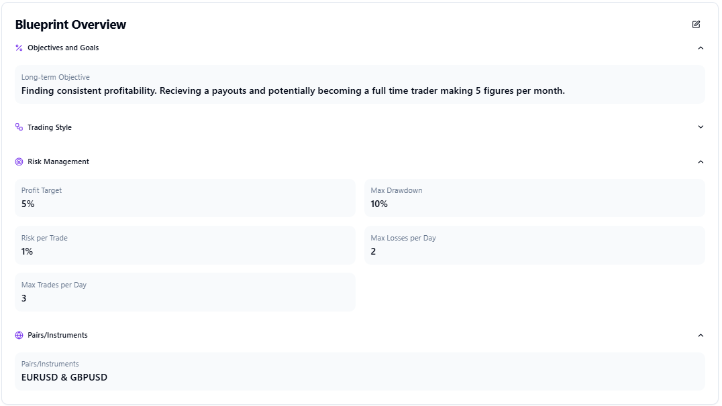This screenshot has height=406, width=722.
Task: Click the Objectives and Goals header label
Action: point(63,48)
